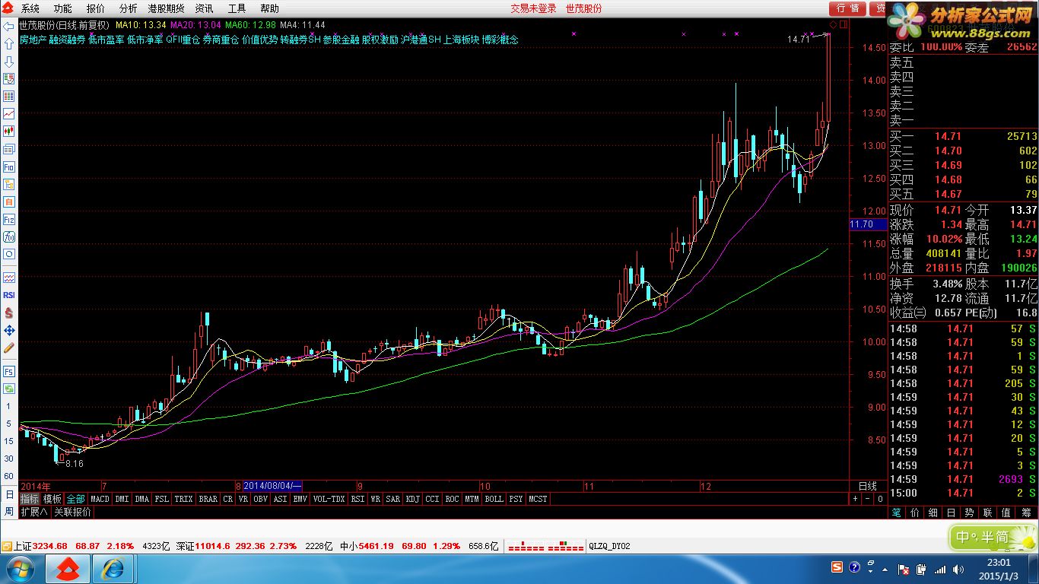Click the power plug tray icon
The height and width of the screenshot is (584, 1039).
click(921, 569)
